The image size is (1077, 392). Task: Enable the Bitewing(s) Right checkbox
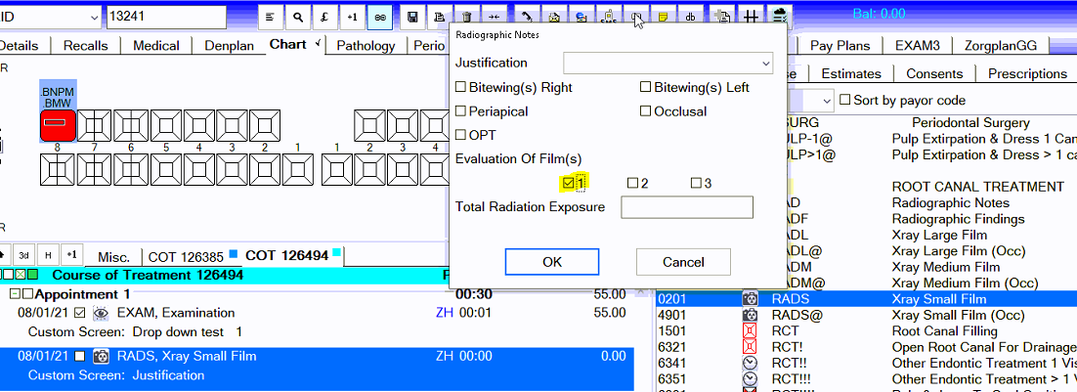pyautogui.click(x=461, y=87)
